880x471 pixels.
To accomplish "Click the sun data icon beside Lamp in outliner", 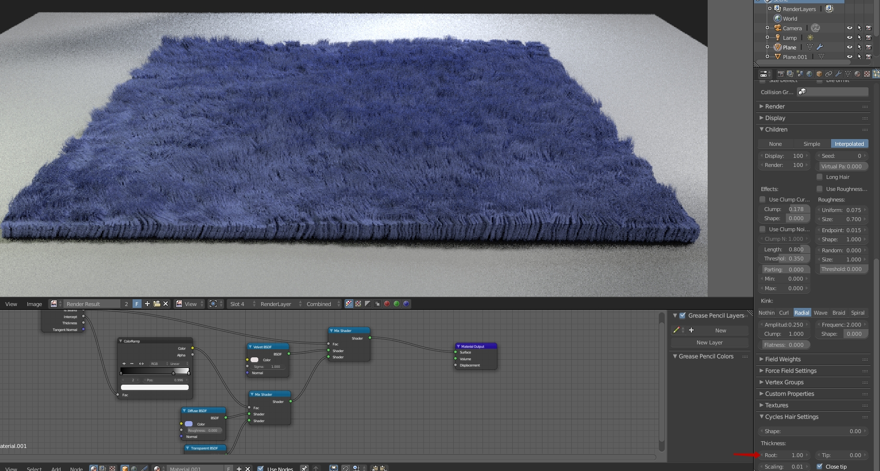I will click(x=810, y=37).
